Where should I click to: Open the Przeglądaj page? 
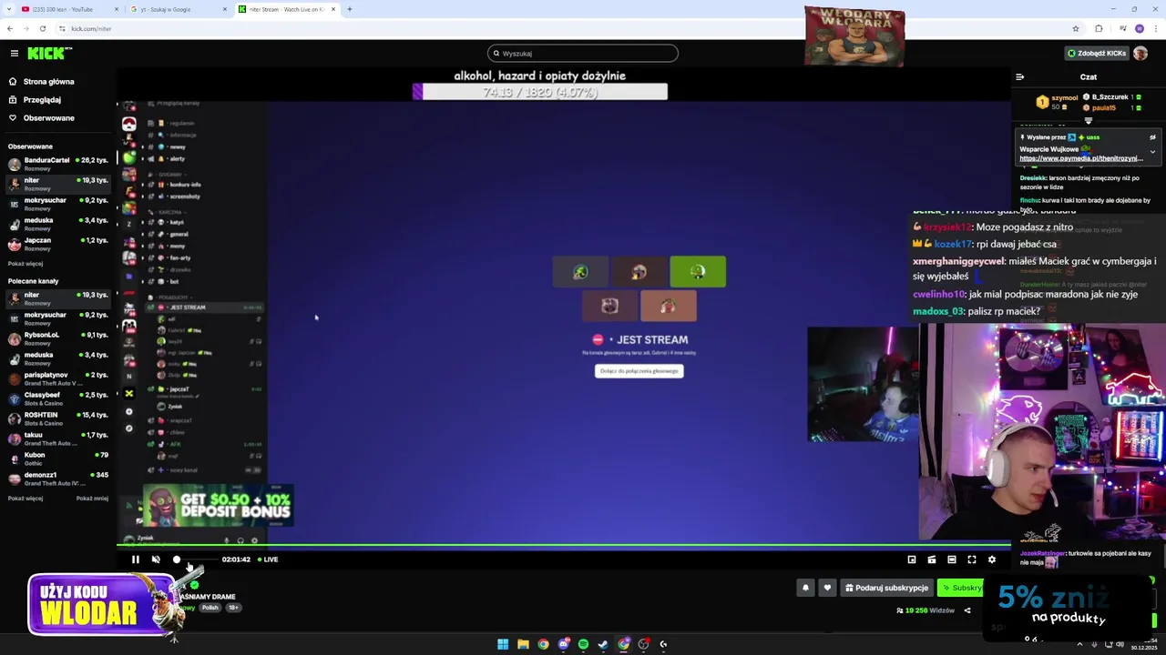42,100
